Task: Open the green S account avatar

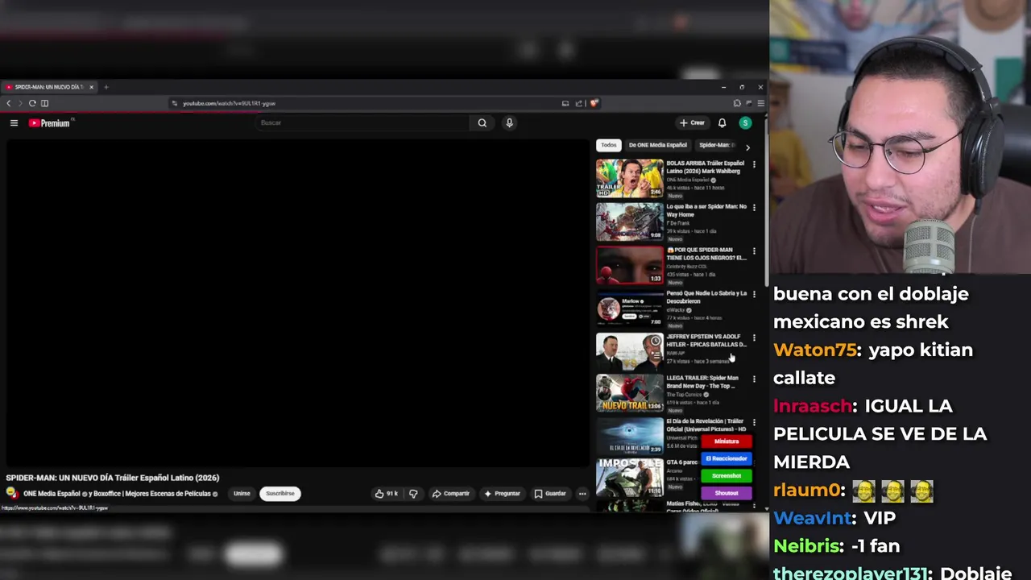Action: (x=745, y=123)
